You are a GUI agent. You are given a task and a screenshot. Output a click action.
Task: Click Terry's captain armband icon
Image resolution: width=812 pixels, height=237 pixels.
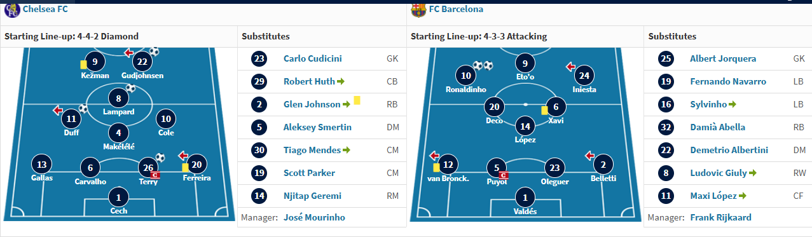coord(155,175)
